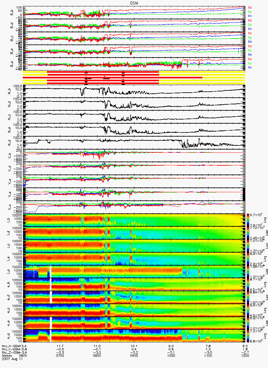
Task: Select the i_a ion spectrogram label
Action: 9,272
